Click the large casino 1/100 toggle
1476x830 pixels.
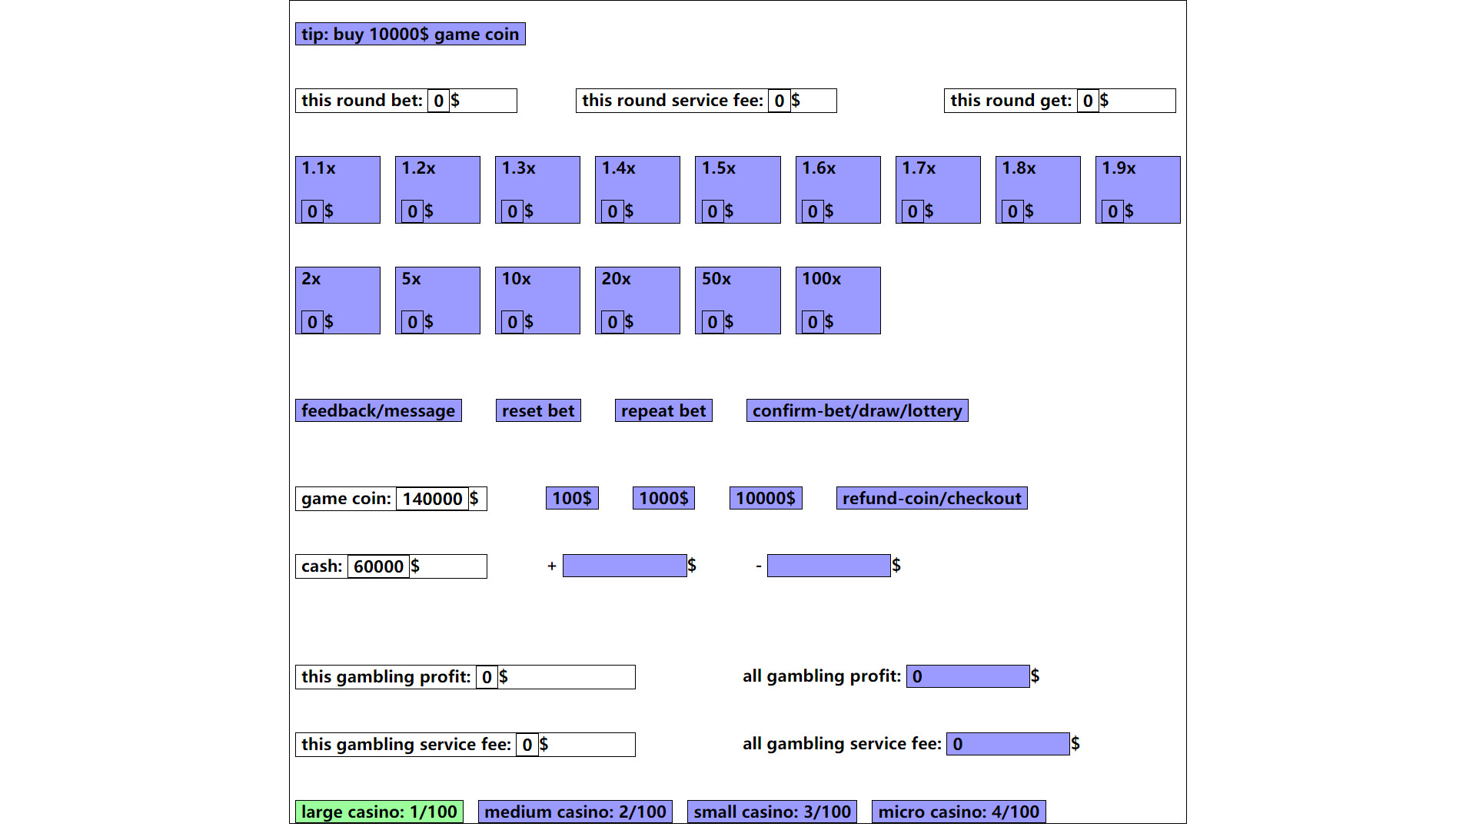click(x=379, y=812)
